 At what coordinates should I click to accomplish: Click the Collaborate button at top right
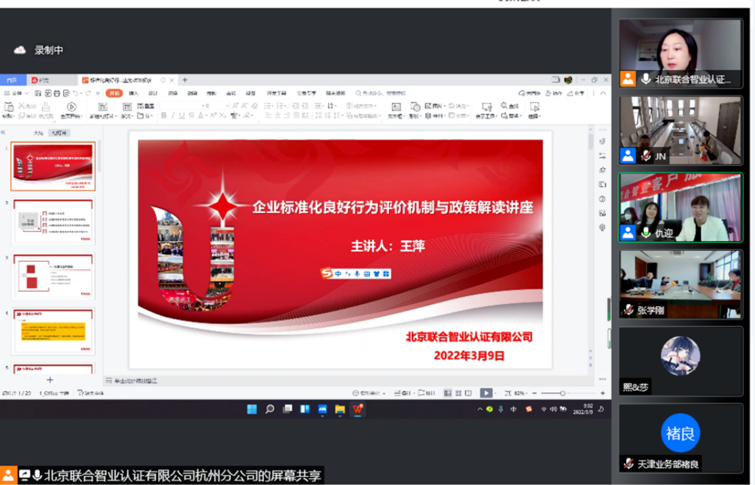pos(554,93)
